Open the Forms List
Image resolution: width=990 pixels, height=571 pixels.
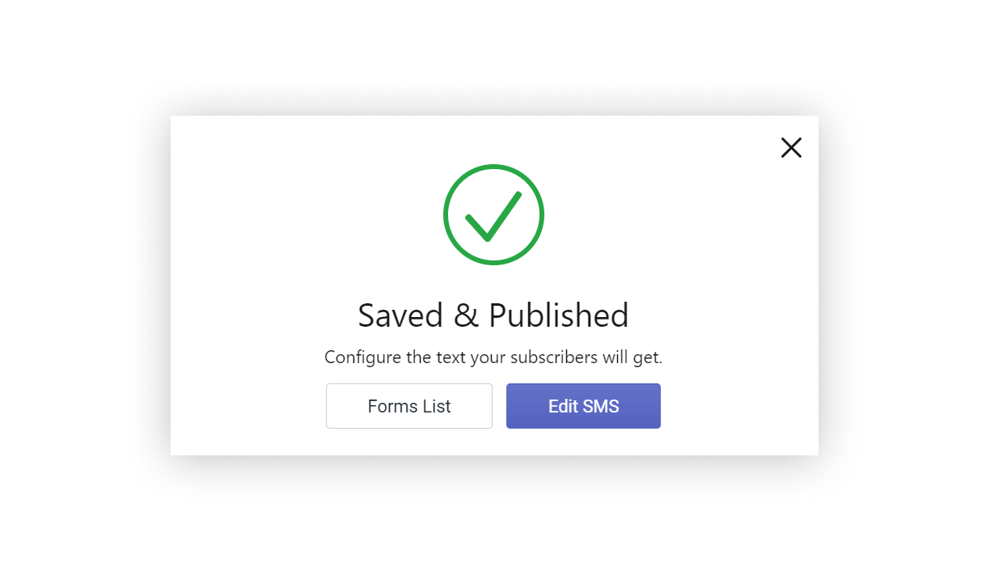[x=409, y=406]
